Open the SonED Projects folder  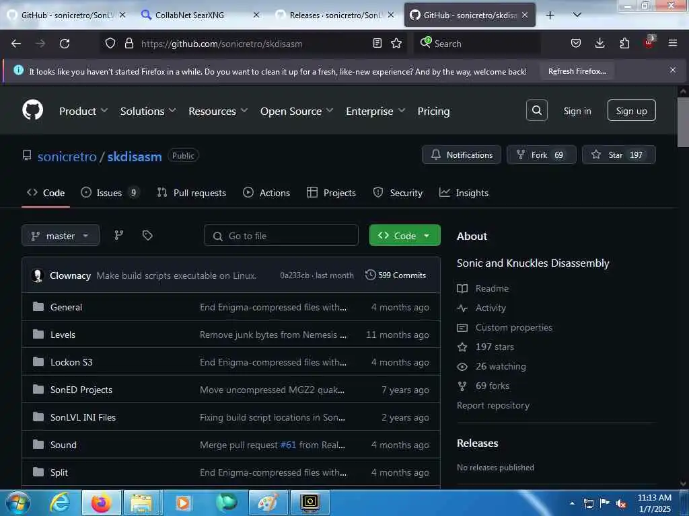tap(81, 389)
